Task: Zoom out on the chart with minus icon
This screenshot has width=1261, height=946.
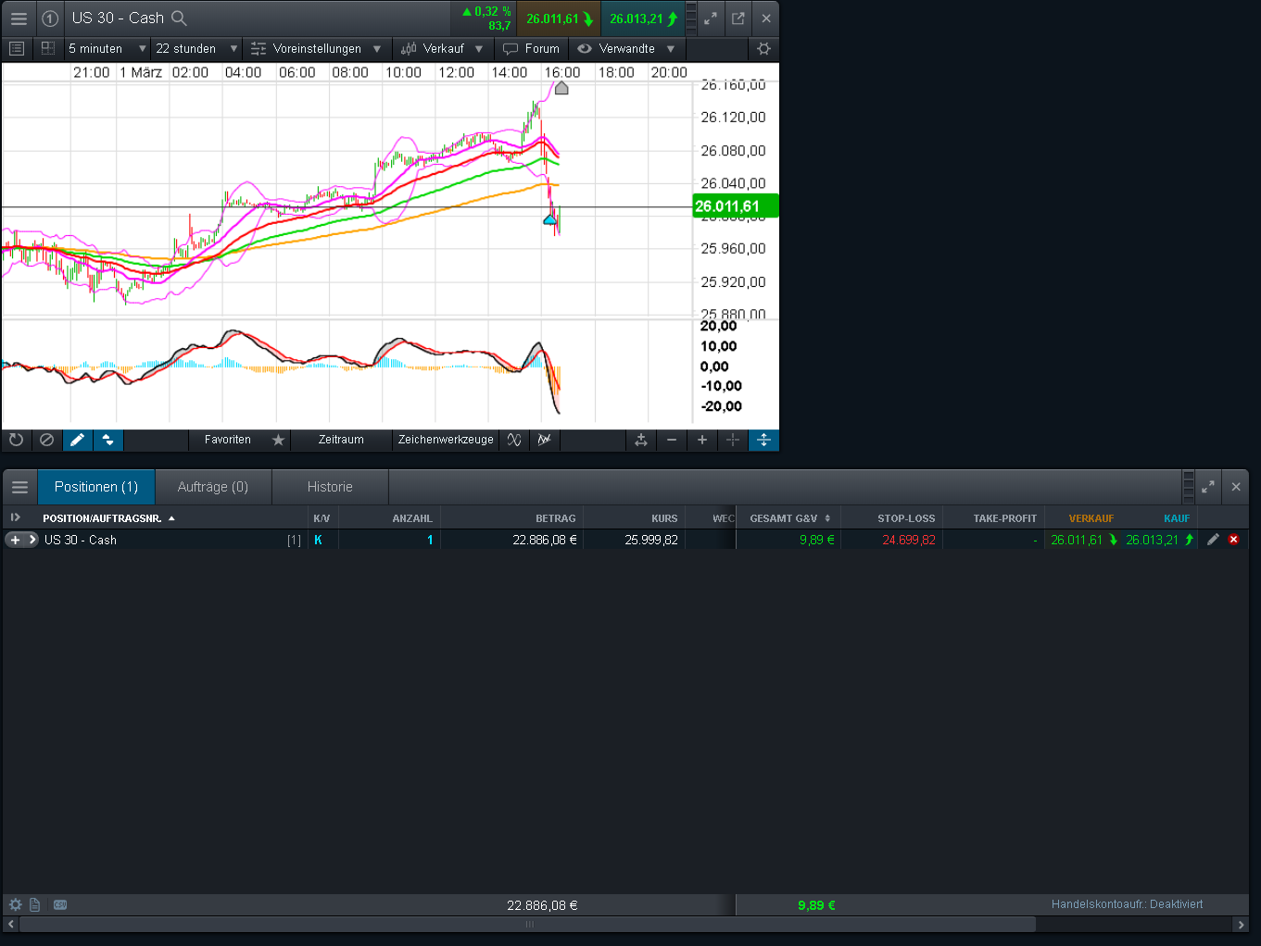Action: (x=671, y=440)
